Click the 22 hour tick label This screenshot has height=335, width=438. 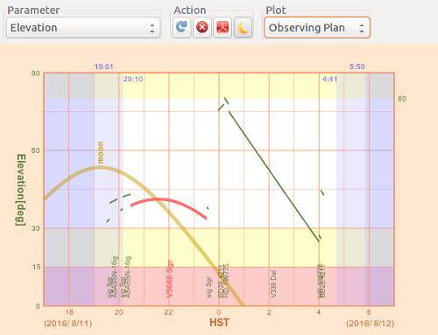coord(168,312)
